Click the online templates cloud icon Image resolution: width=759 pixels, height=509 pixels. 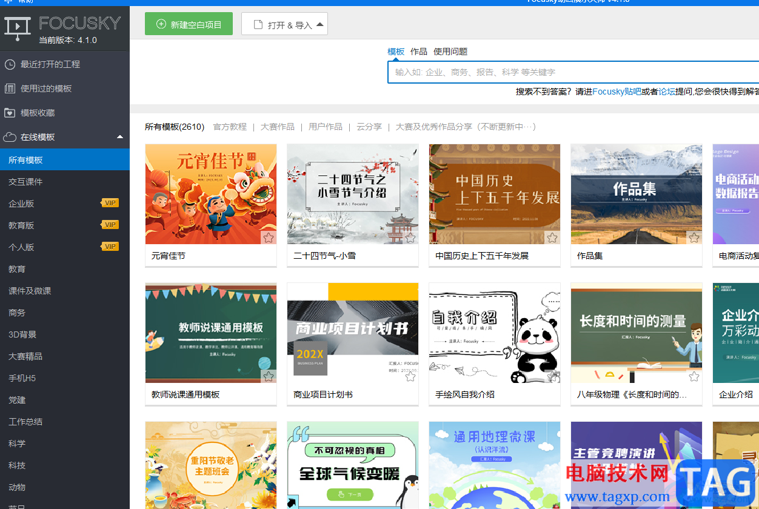10,137
